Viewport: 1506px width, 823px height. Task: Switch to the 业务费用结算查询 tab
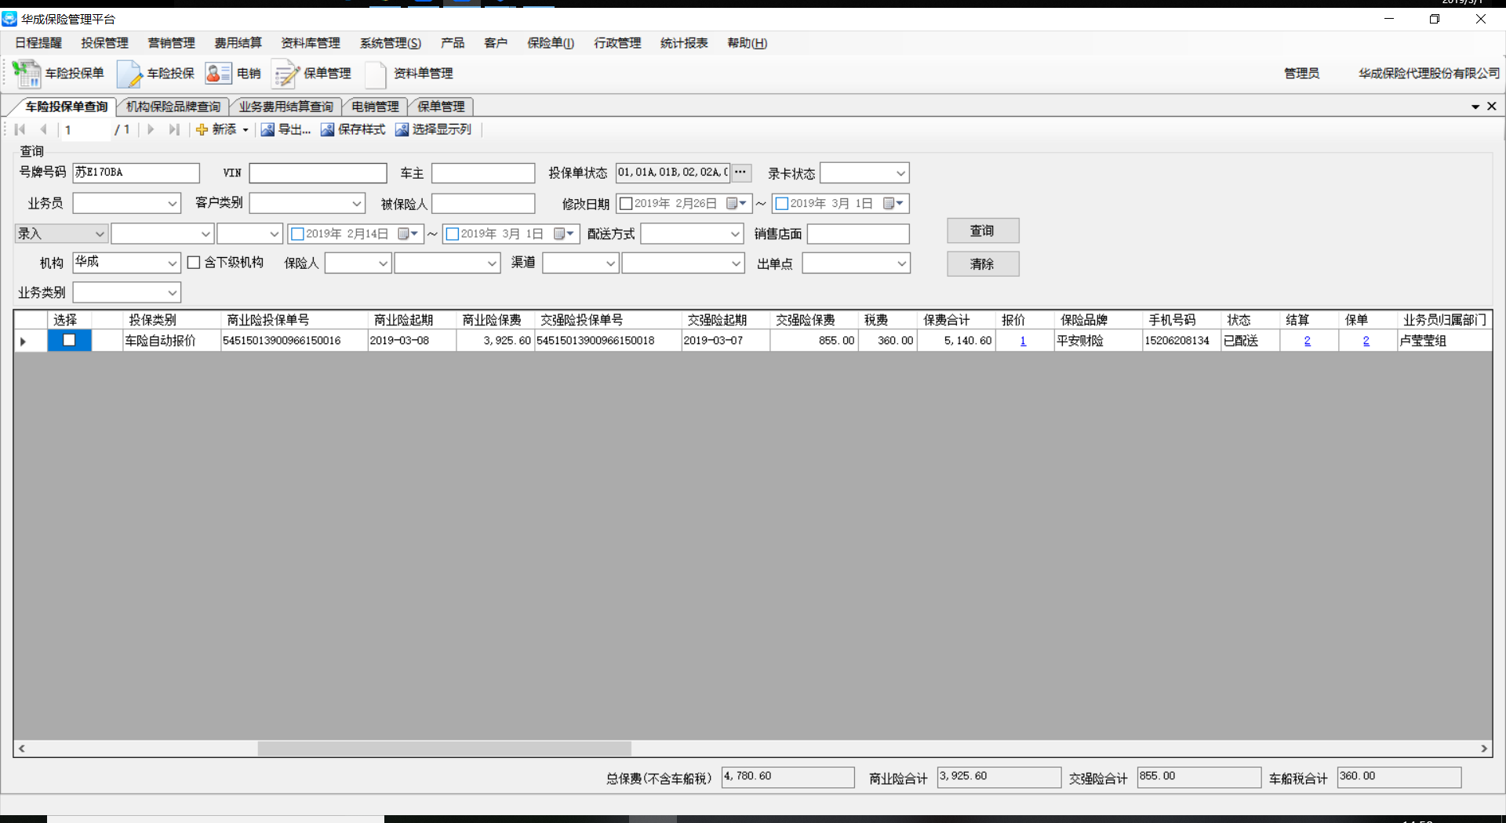tap(286, 107)
